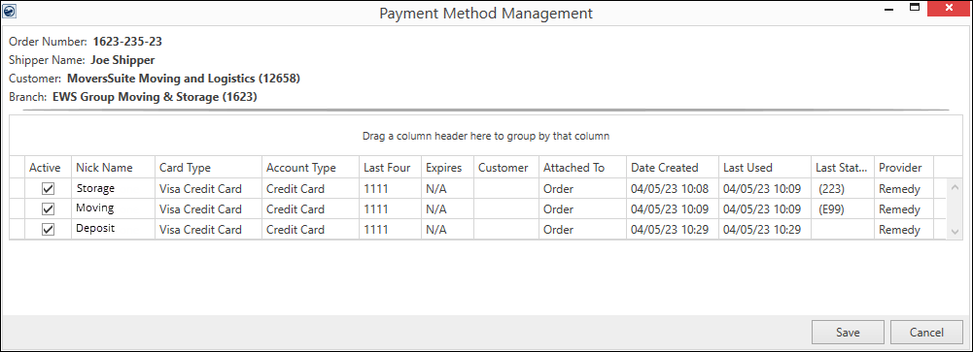973x352 pixels.
Task: Click the N/A expiry in Storage row
Action: tap(436, 189)
